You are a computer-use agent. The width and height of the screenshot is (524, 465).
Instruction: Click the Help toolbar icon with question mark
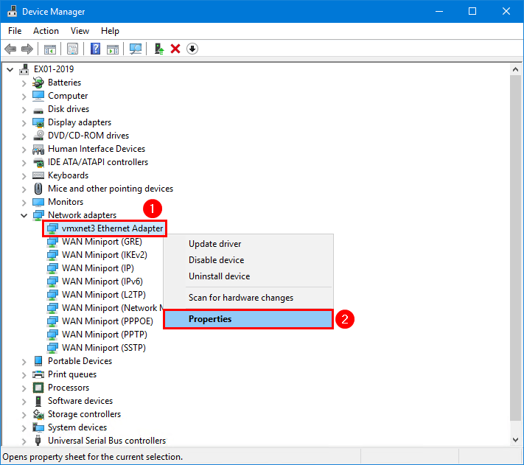[95, 49]
